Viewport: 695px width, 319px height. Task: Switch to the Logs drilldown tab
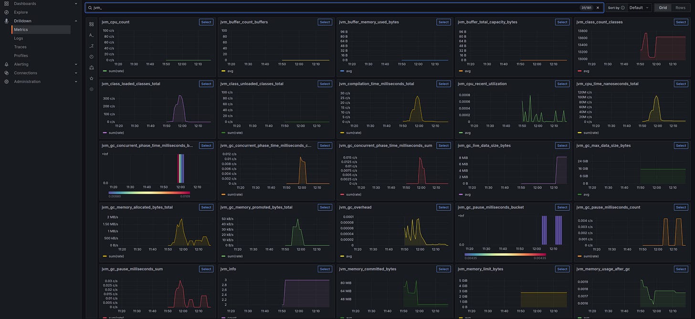tap(20, 38)
